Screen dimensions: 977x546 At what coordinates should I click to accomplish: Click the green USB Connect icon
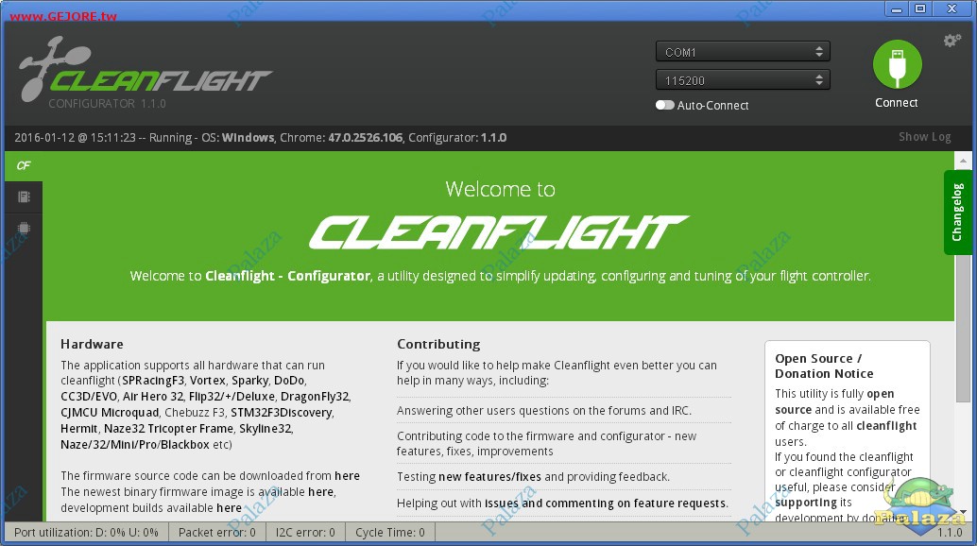898,64
